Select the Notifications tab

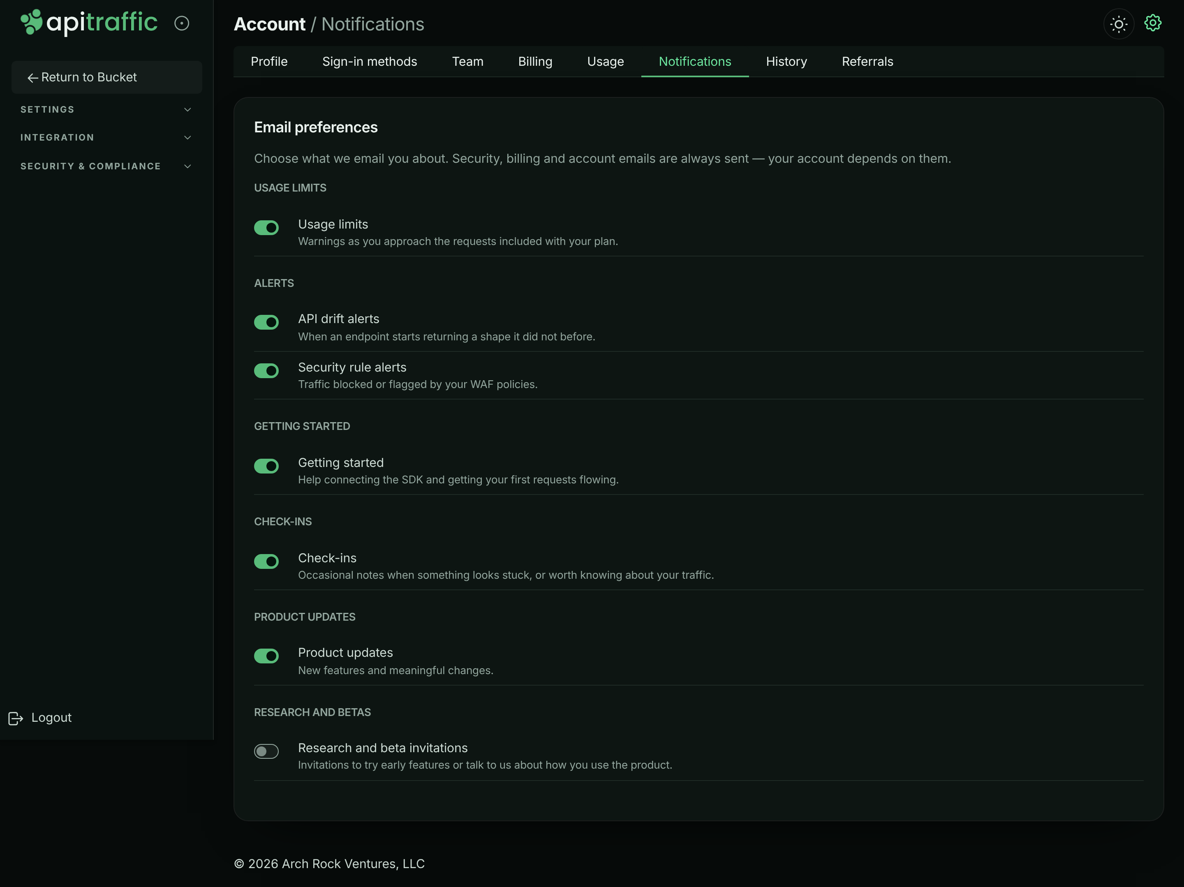(x=695, y=62)
